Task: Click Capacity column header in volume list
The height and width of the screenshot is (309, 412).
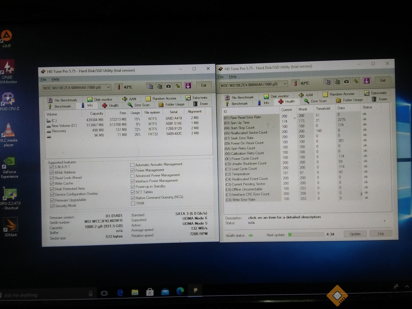Action: pyautogui.click(x=97, y=113)
